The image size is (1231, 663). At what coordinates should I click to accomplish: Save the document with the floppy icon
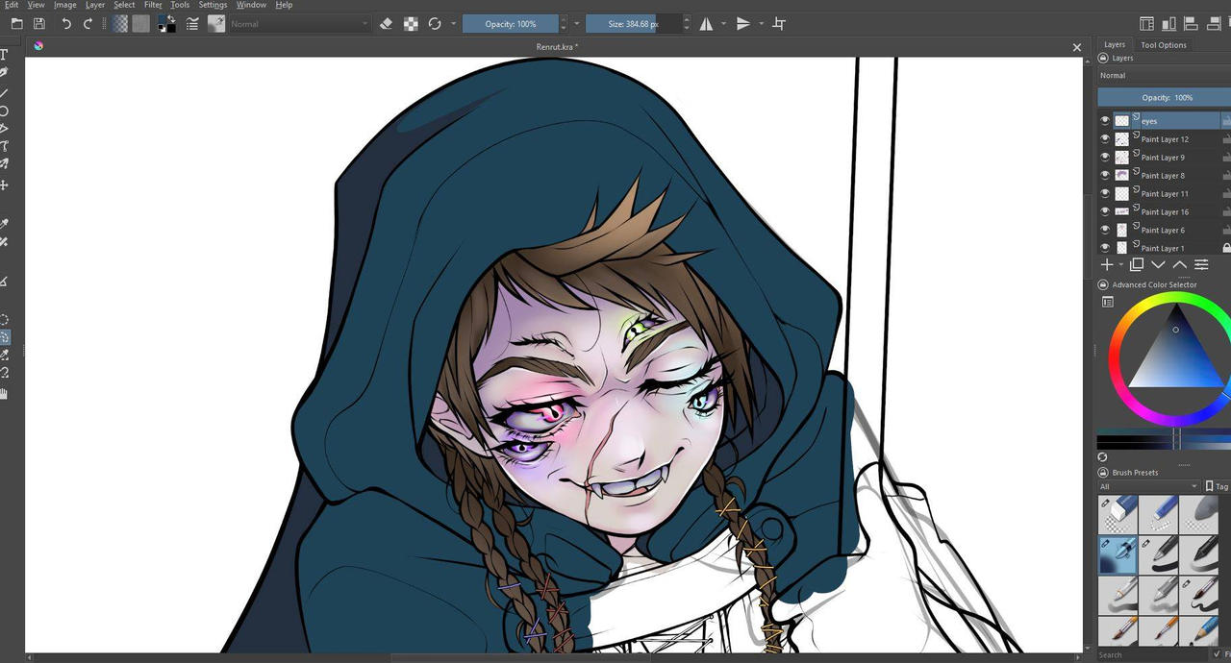pos(38,24)
